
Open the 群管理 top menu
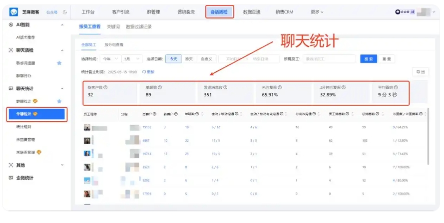point(153,12)
